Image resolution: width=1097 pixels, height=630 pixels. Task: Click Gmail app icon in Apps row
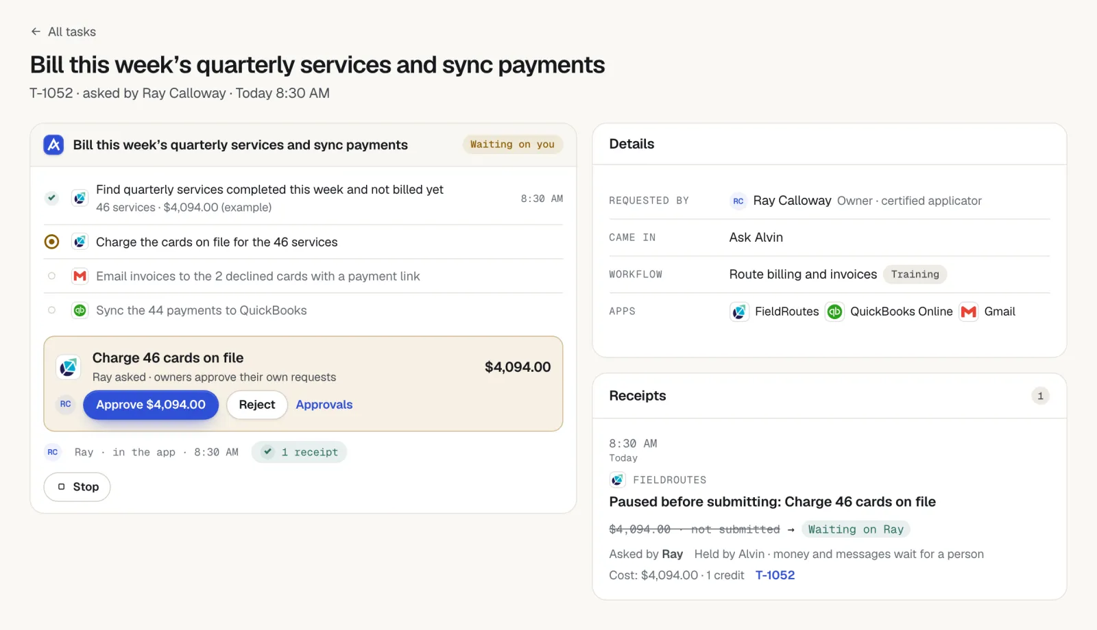[x=969, y=312]
